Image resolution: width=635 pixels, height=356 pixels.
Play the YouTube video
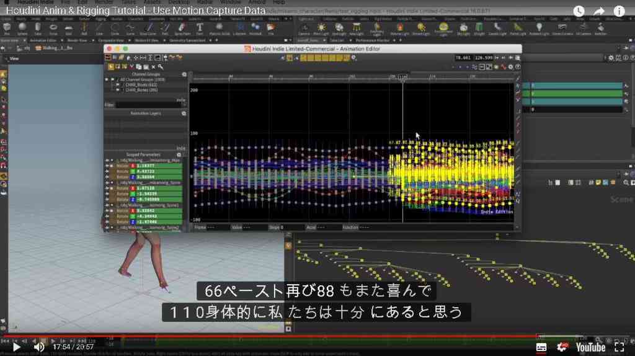pos(16,347)
